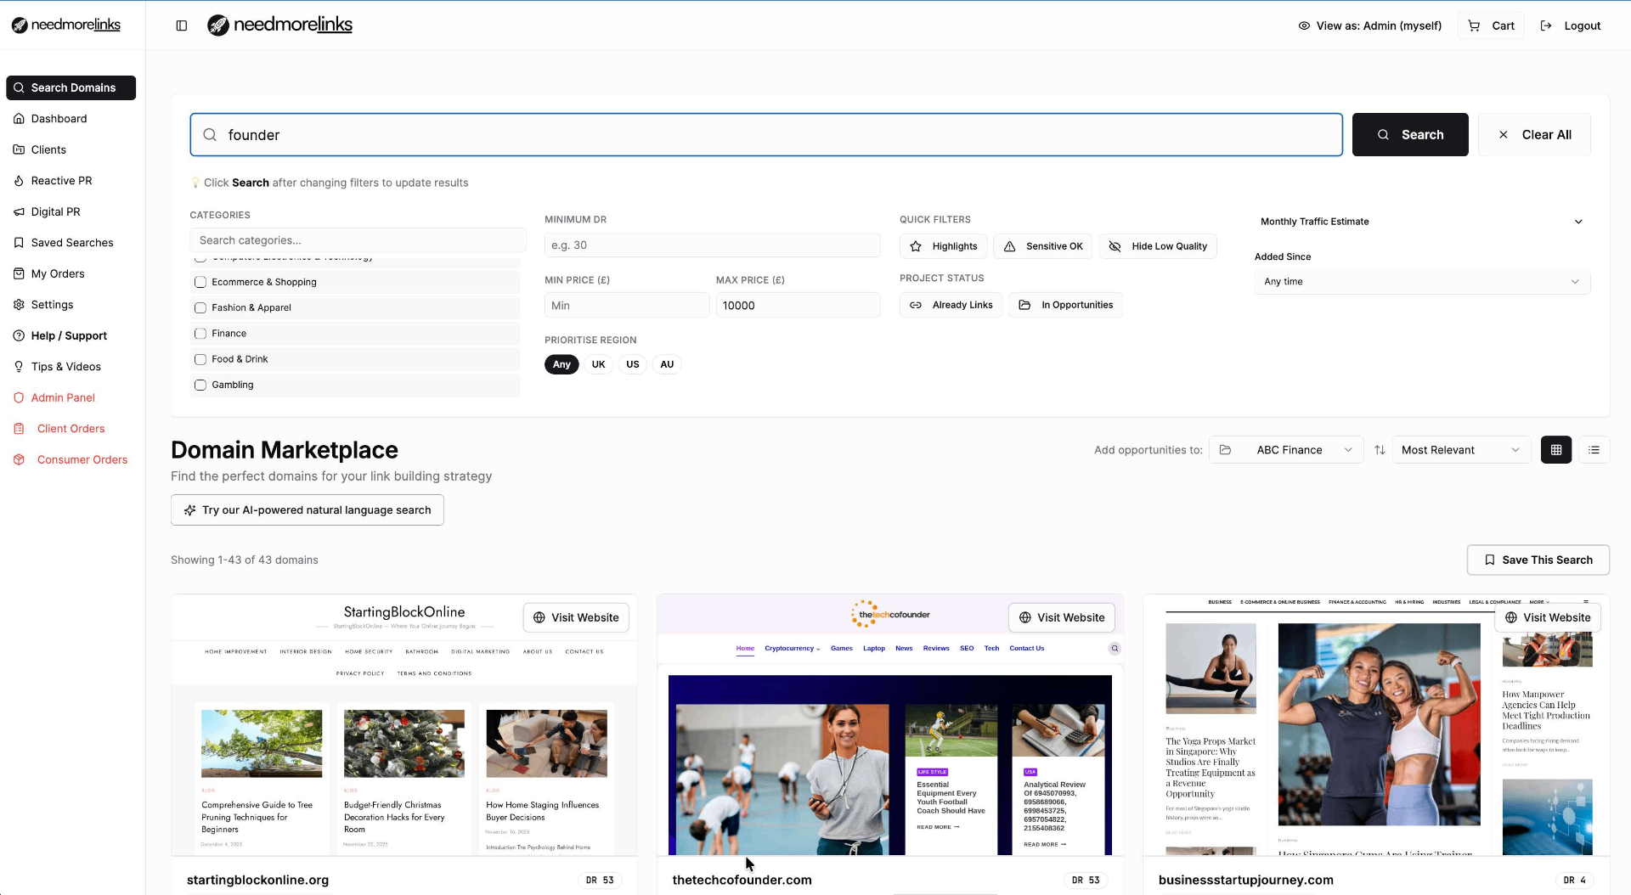Open My Orders page
The height and width of the screenshot is (895, 1631).
[x=71, y=273]
